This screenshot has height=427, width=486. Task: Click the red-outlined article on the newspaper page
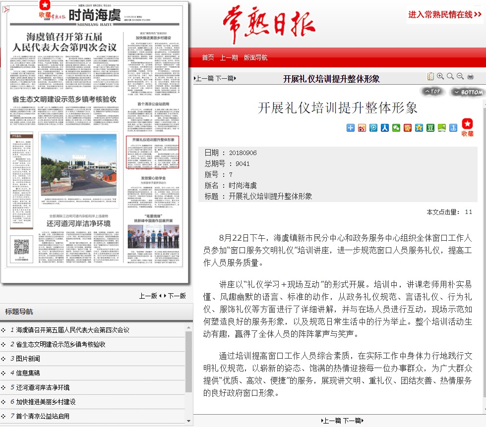153,152
